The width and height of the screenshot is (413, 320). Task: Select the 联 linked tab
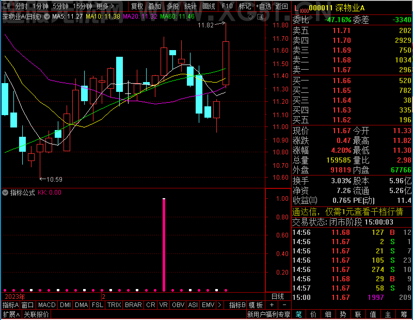coord(358,314)
